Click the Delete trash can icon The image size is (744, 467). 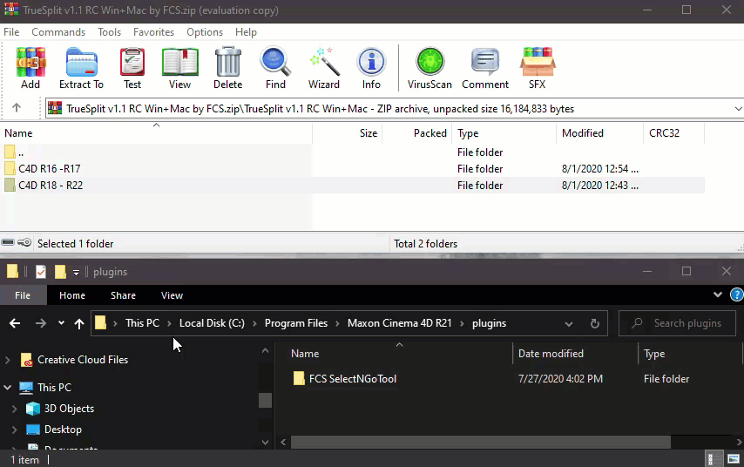(x=227, y=62)
